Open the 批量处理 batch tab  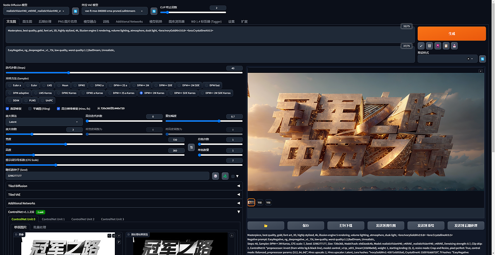coord(39,227)
